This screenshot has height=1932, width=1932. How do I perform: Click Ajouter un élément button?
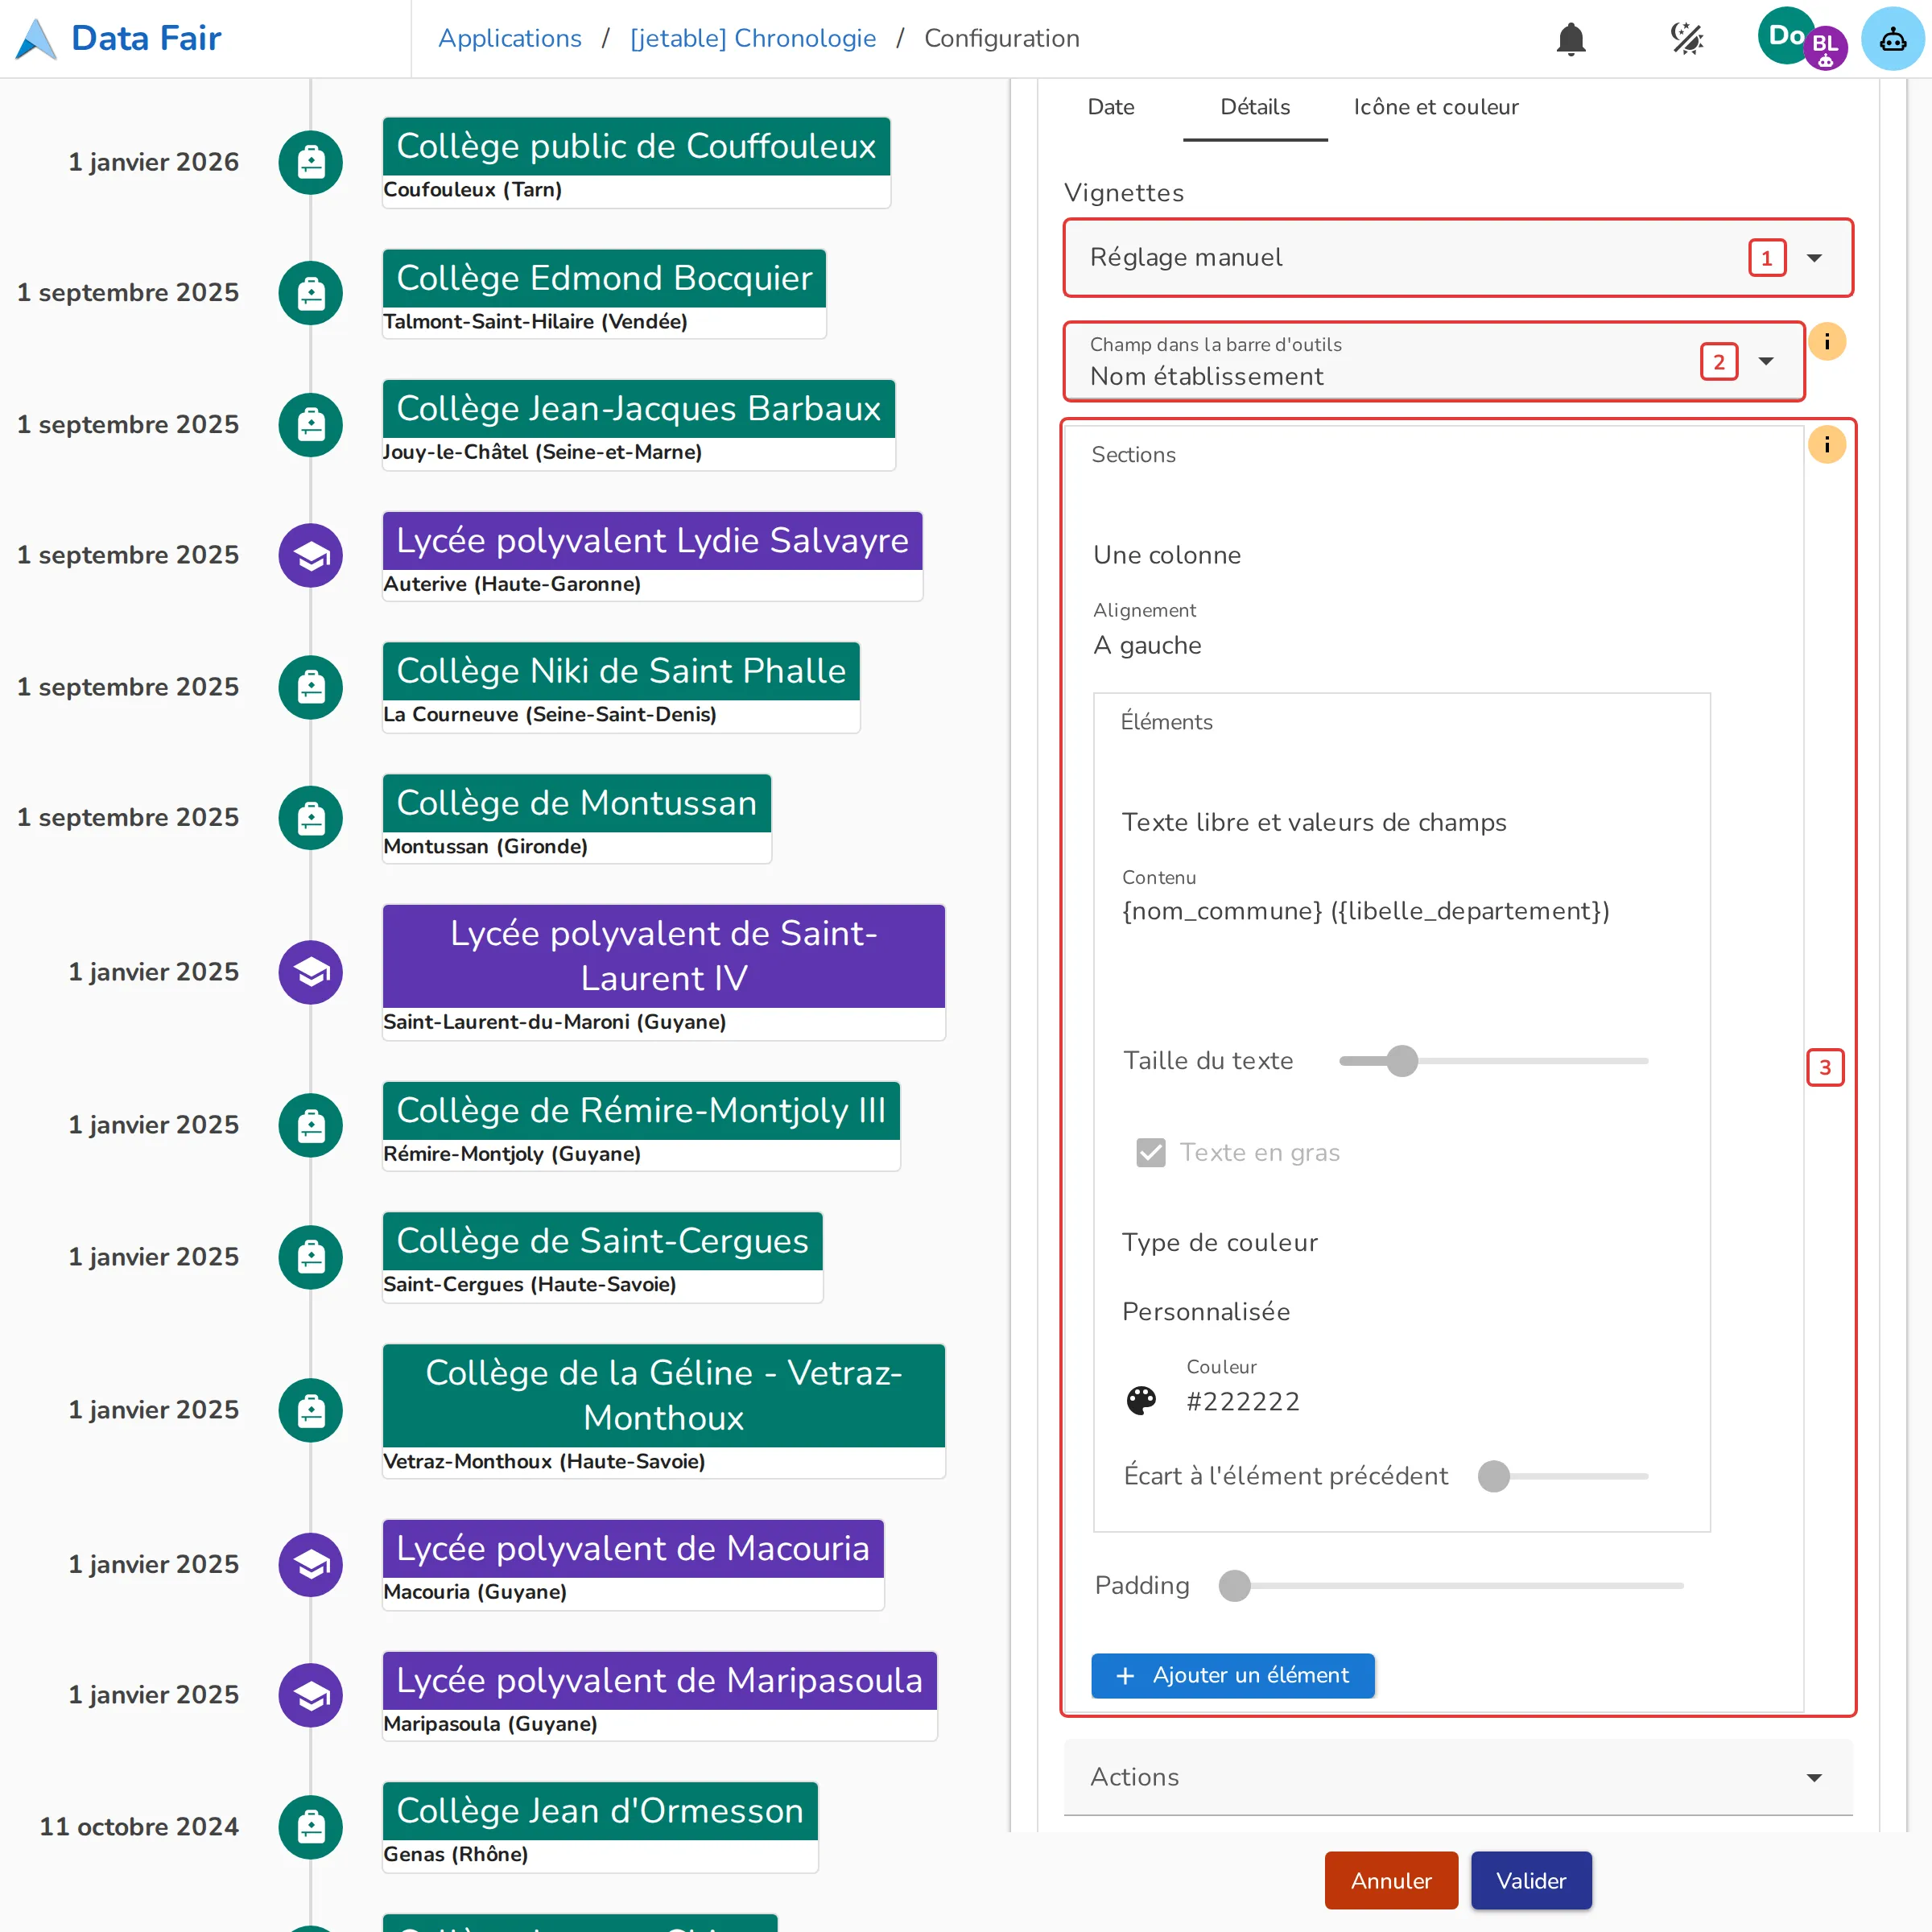1232,1675
